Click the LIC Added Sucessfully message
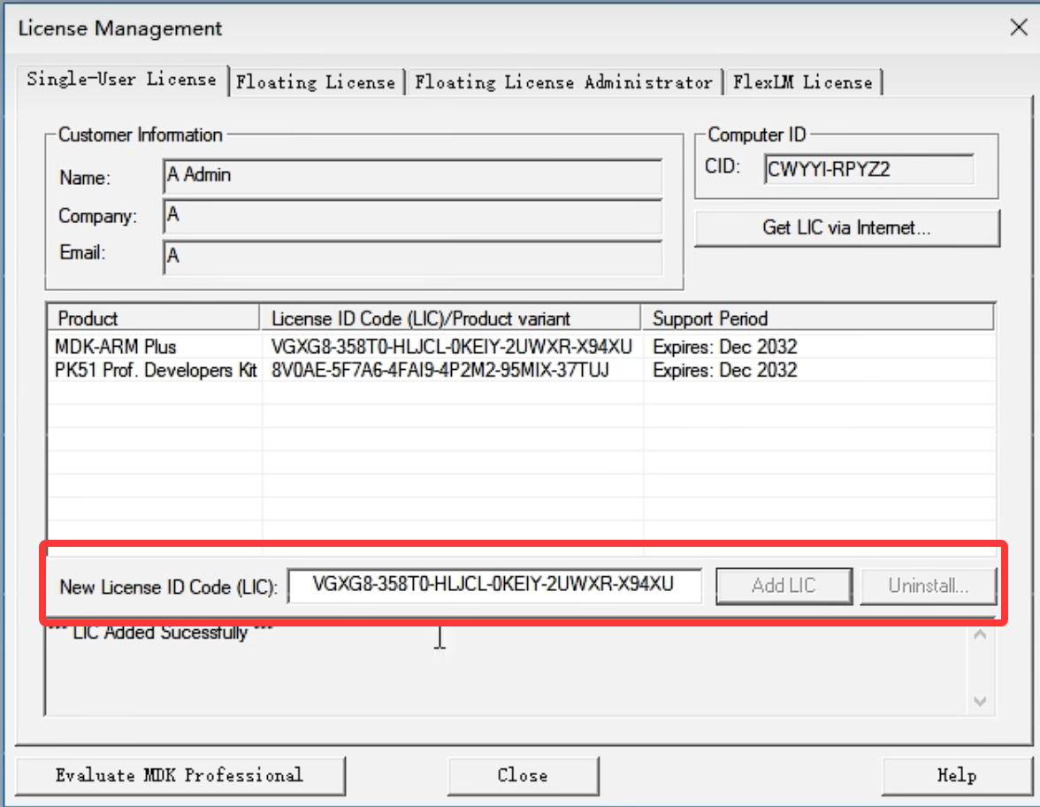 click(x=161, y=633)
